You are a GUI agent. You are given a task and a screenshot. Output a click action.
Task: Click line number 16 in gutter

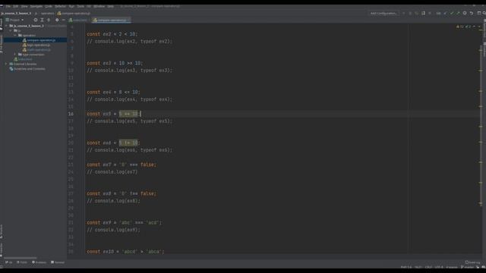click(x=71, y=114)
